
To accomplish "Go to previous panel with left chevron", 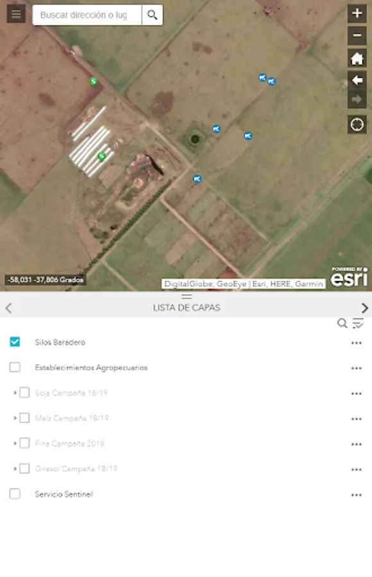I will coord(8,308).
